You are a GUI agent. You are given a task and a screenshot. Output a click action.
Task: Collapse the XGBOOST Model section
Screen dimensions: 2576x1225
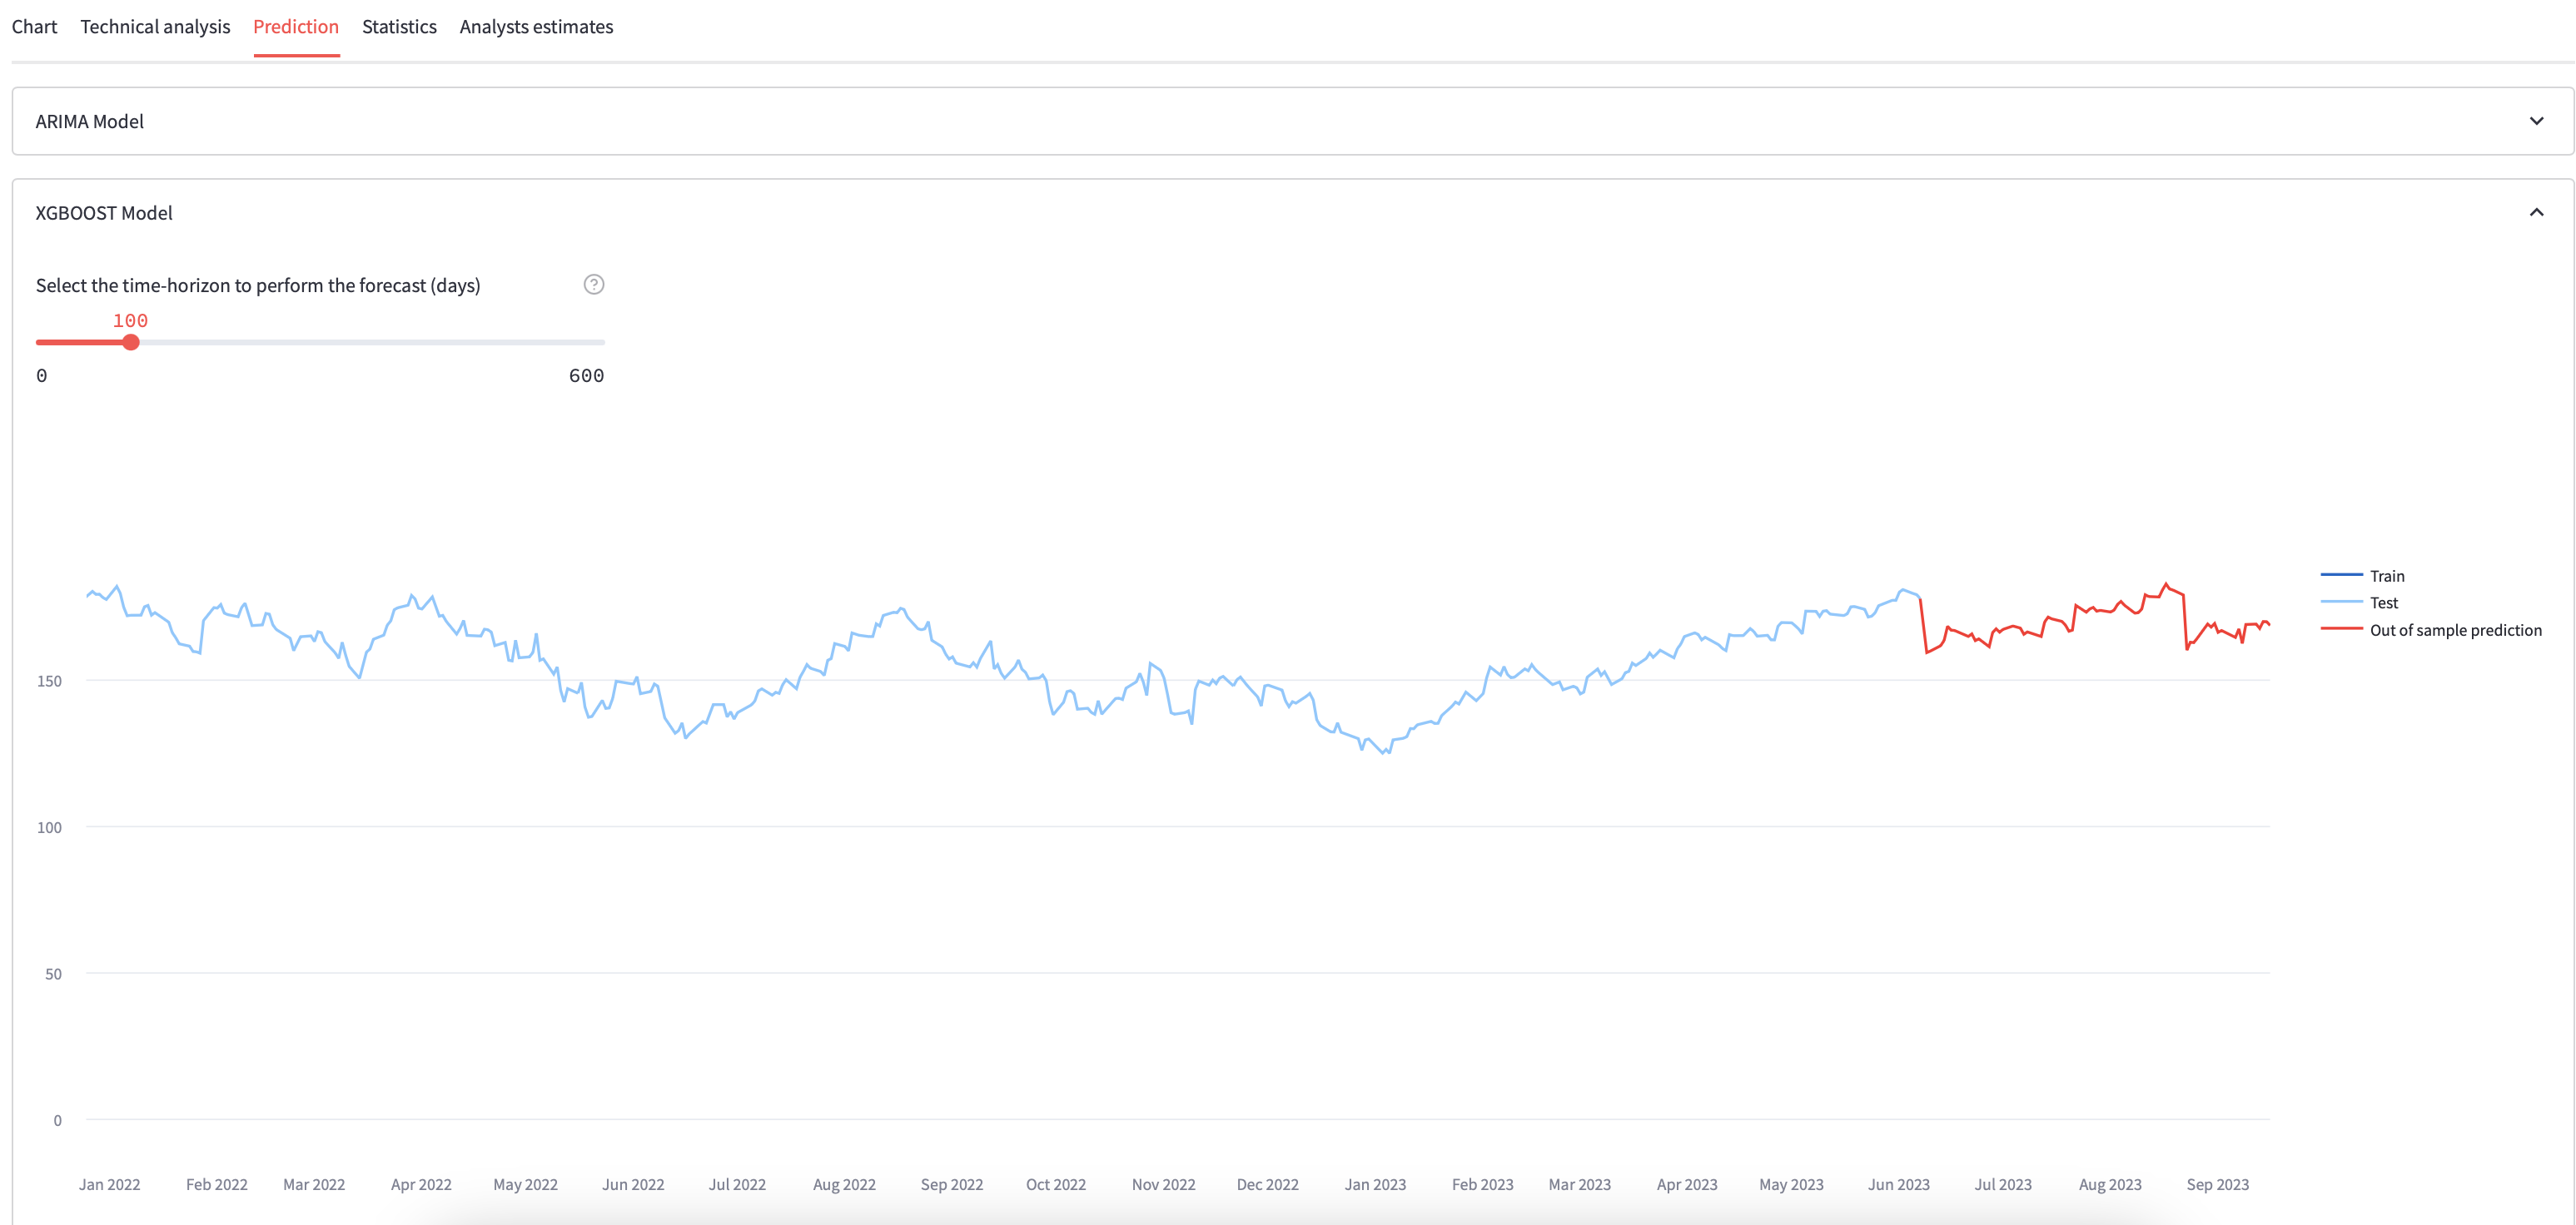(x=102, y=212)
